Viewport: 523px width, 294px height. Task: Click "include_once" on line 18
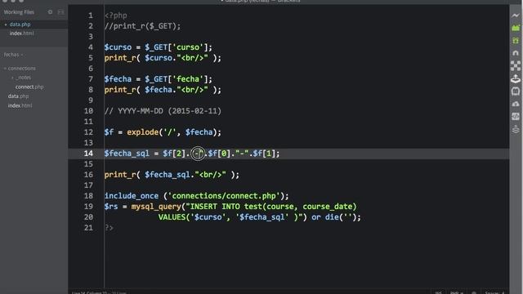tap(132, 196)
